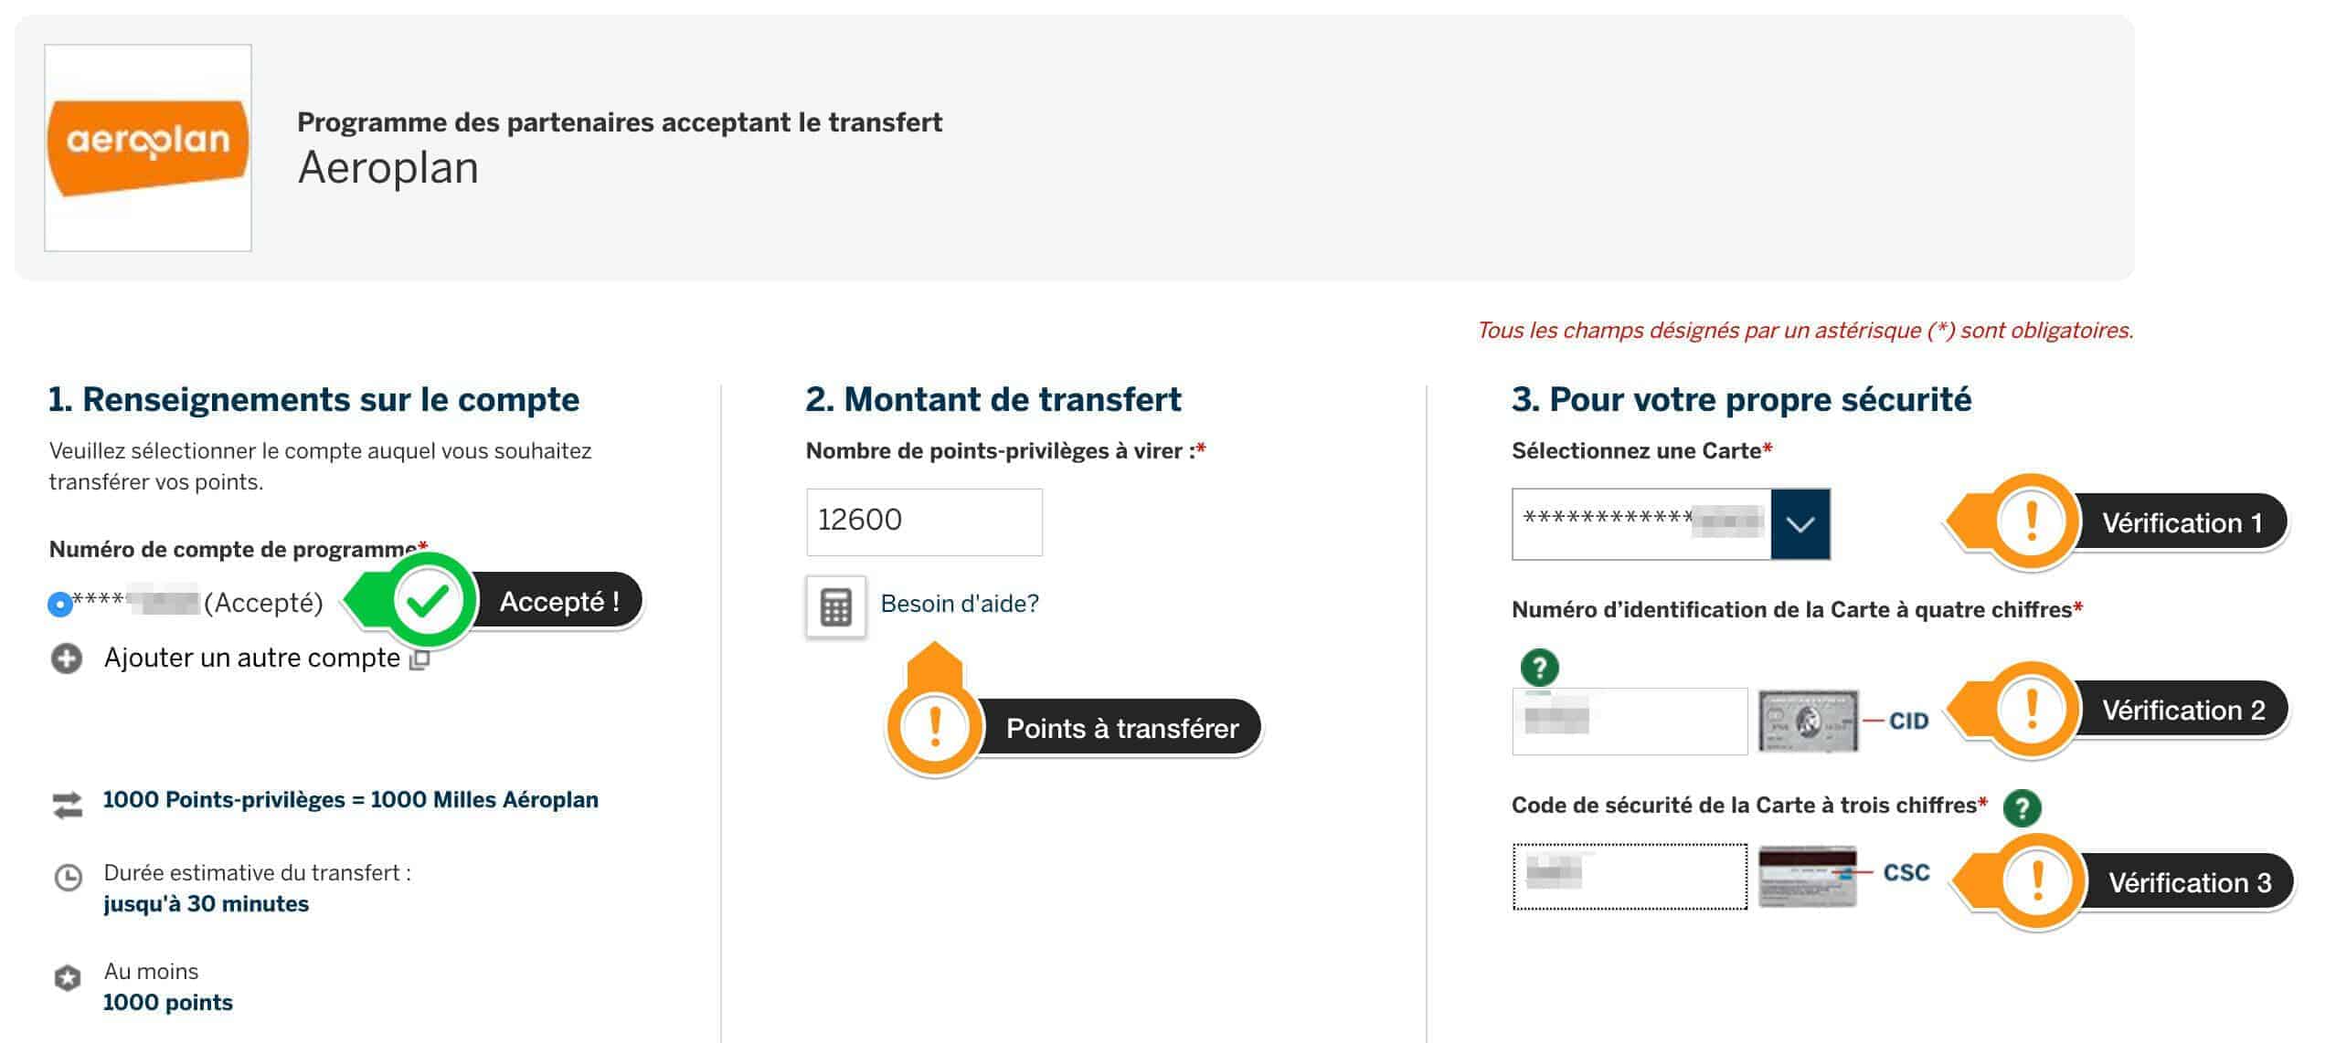Viewport: 2336px width, 1043px height.
Task: Click the star badge minimum points icon
Action: (68, 978)
